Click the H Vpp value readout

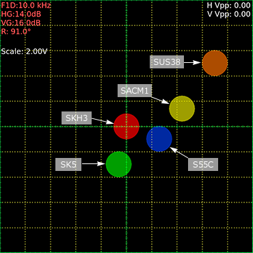click(228, 5)
